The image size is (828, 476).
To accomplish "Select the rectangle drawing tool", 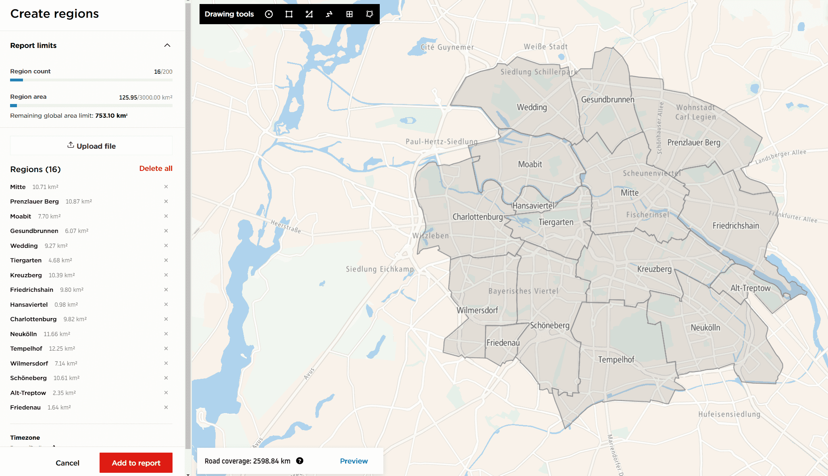I will point(289,14).
